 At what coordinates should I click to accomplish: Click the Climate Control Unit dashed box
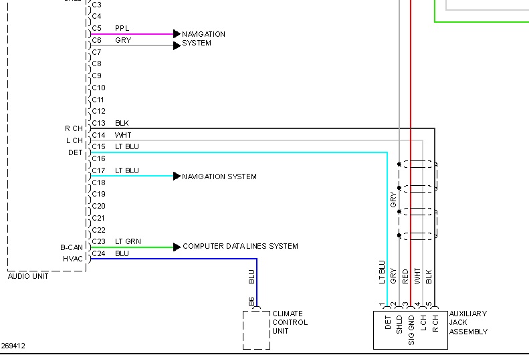256,330
